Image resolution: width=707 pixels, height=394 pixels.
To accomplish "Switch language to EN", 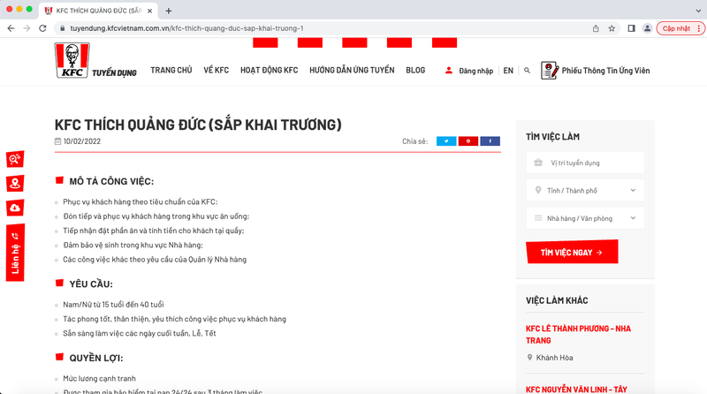I will 508,71.
